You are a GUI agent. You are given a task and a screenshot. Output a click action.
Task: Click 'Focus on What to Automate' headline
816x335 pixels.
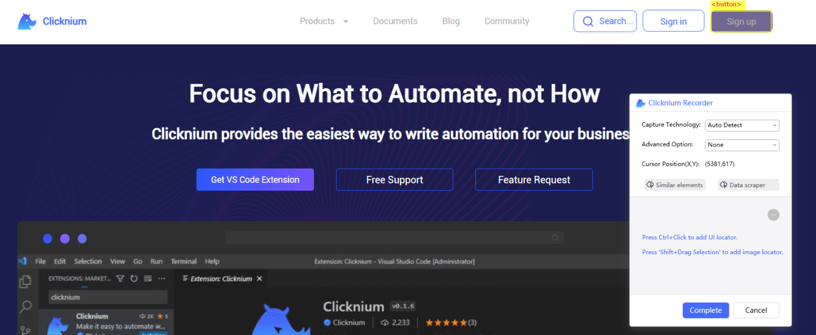(394, 93)
